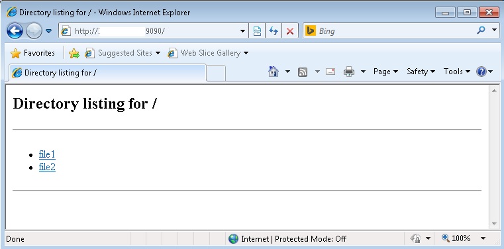This screenshot has height=249, width=504.
Task: Open the Suggested Sites dropdown
Action: (x=123, y=53)
